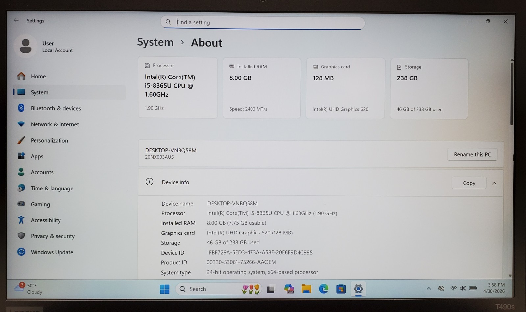
Task: Click the Privacy & security shield icon
Action: [x=21, y=236]
